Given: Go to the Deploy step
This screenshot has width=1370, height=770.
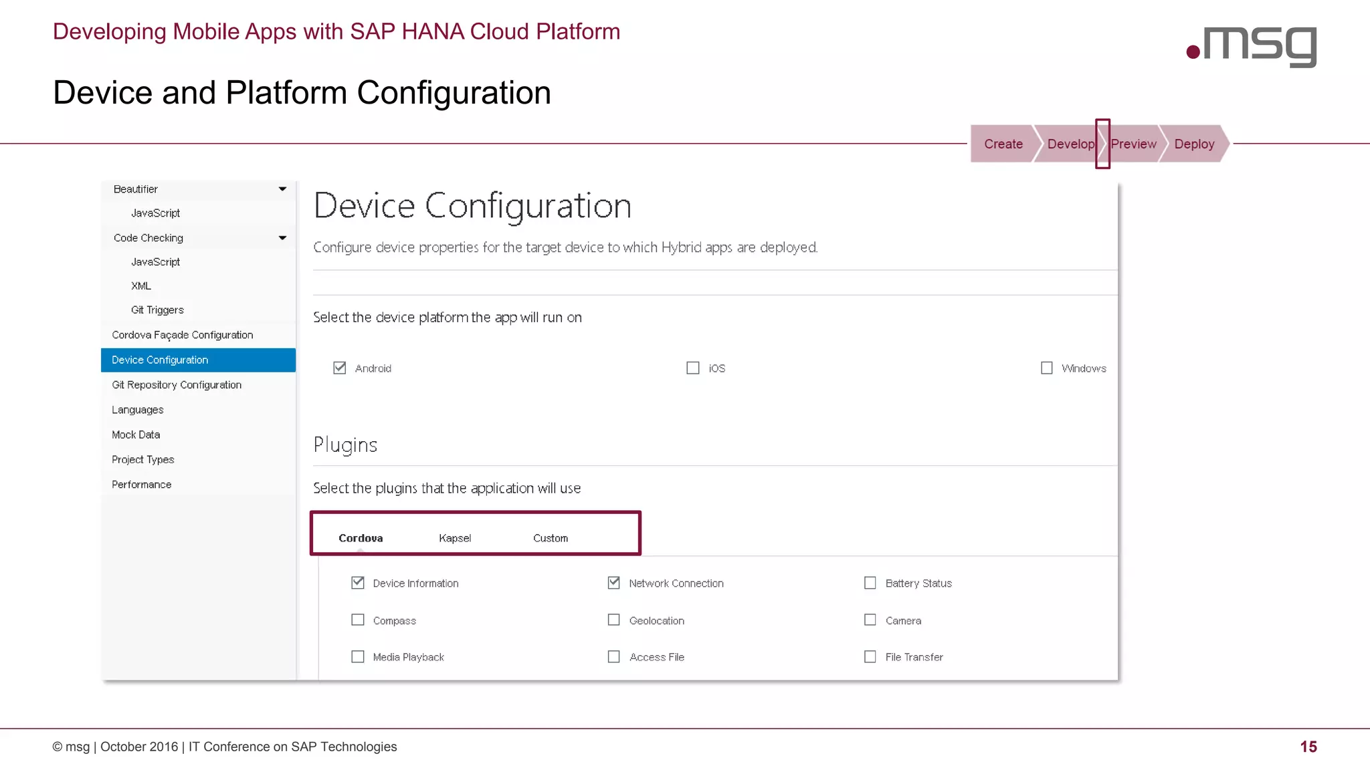Looking at the screenshot, I should click(x=1194, y=144).
